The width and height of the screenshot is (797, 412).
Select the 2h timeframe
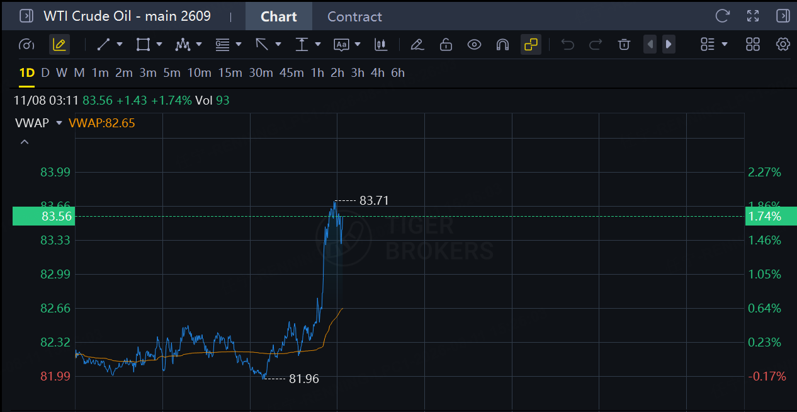click(337, 72)
